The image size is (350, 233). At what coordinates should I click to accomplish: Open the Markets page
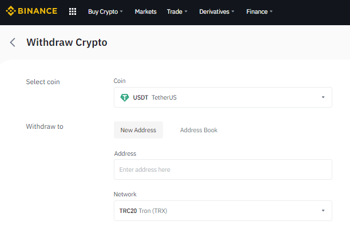[x=145, y=11]
